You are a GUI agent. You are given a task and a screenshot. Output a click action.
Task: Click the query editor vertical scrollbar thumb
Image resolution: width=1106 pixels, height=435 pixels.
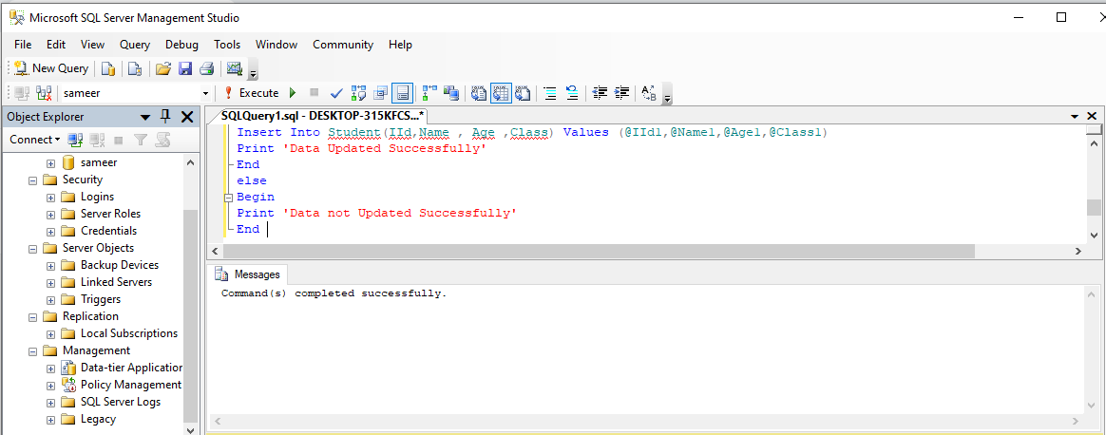[x=1094, y=207]
